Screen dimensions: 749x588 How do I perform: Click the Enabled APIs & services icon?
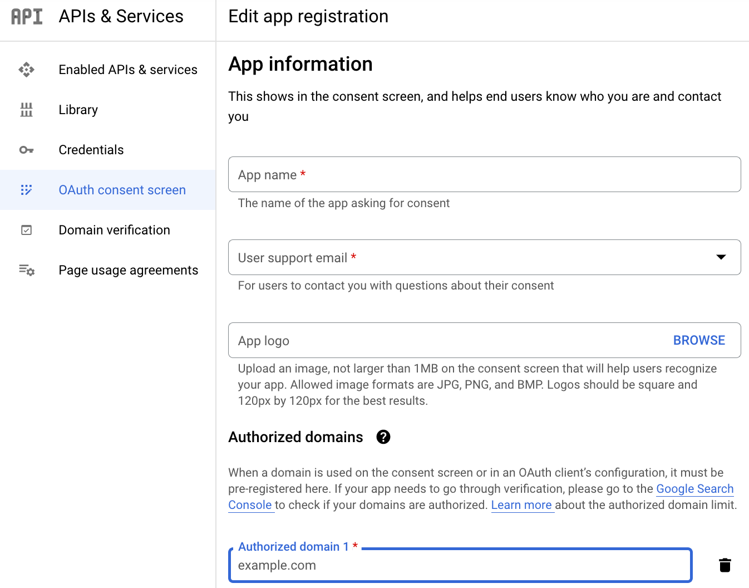tap(26, 70)
